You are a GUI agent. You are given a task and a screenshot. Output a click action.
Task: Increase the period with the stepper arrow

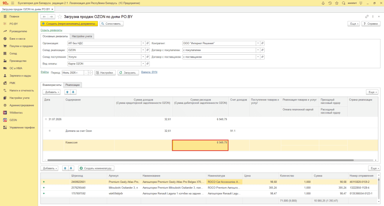(90, 72)
